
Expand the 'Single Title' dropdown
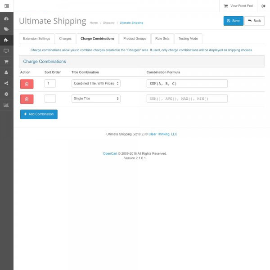(96, 98)
